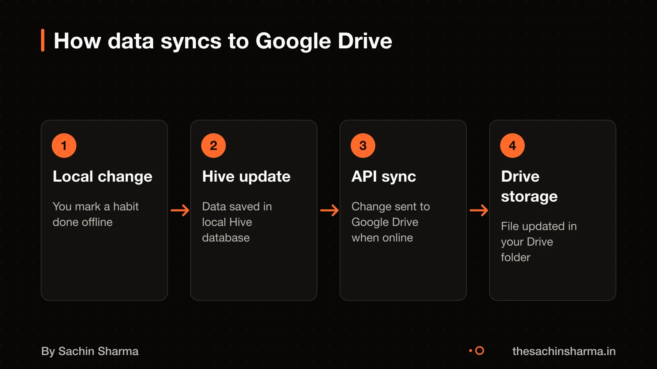Select the 'Hive update' heading
The height and width of the screenshot is (369, 657).
pyautogui.click(x=246, y=177)
